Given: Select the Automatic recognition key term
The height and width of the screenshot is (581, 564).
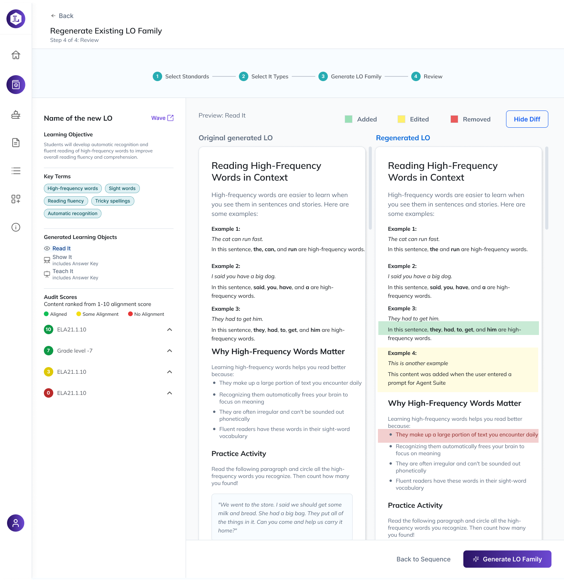Looking at the screenshot, I should coord(73,214).
